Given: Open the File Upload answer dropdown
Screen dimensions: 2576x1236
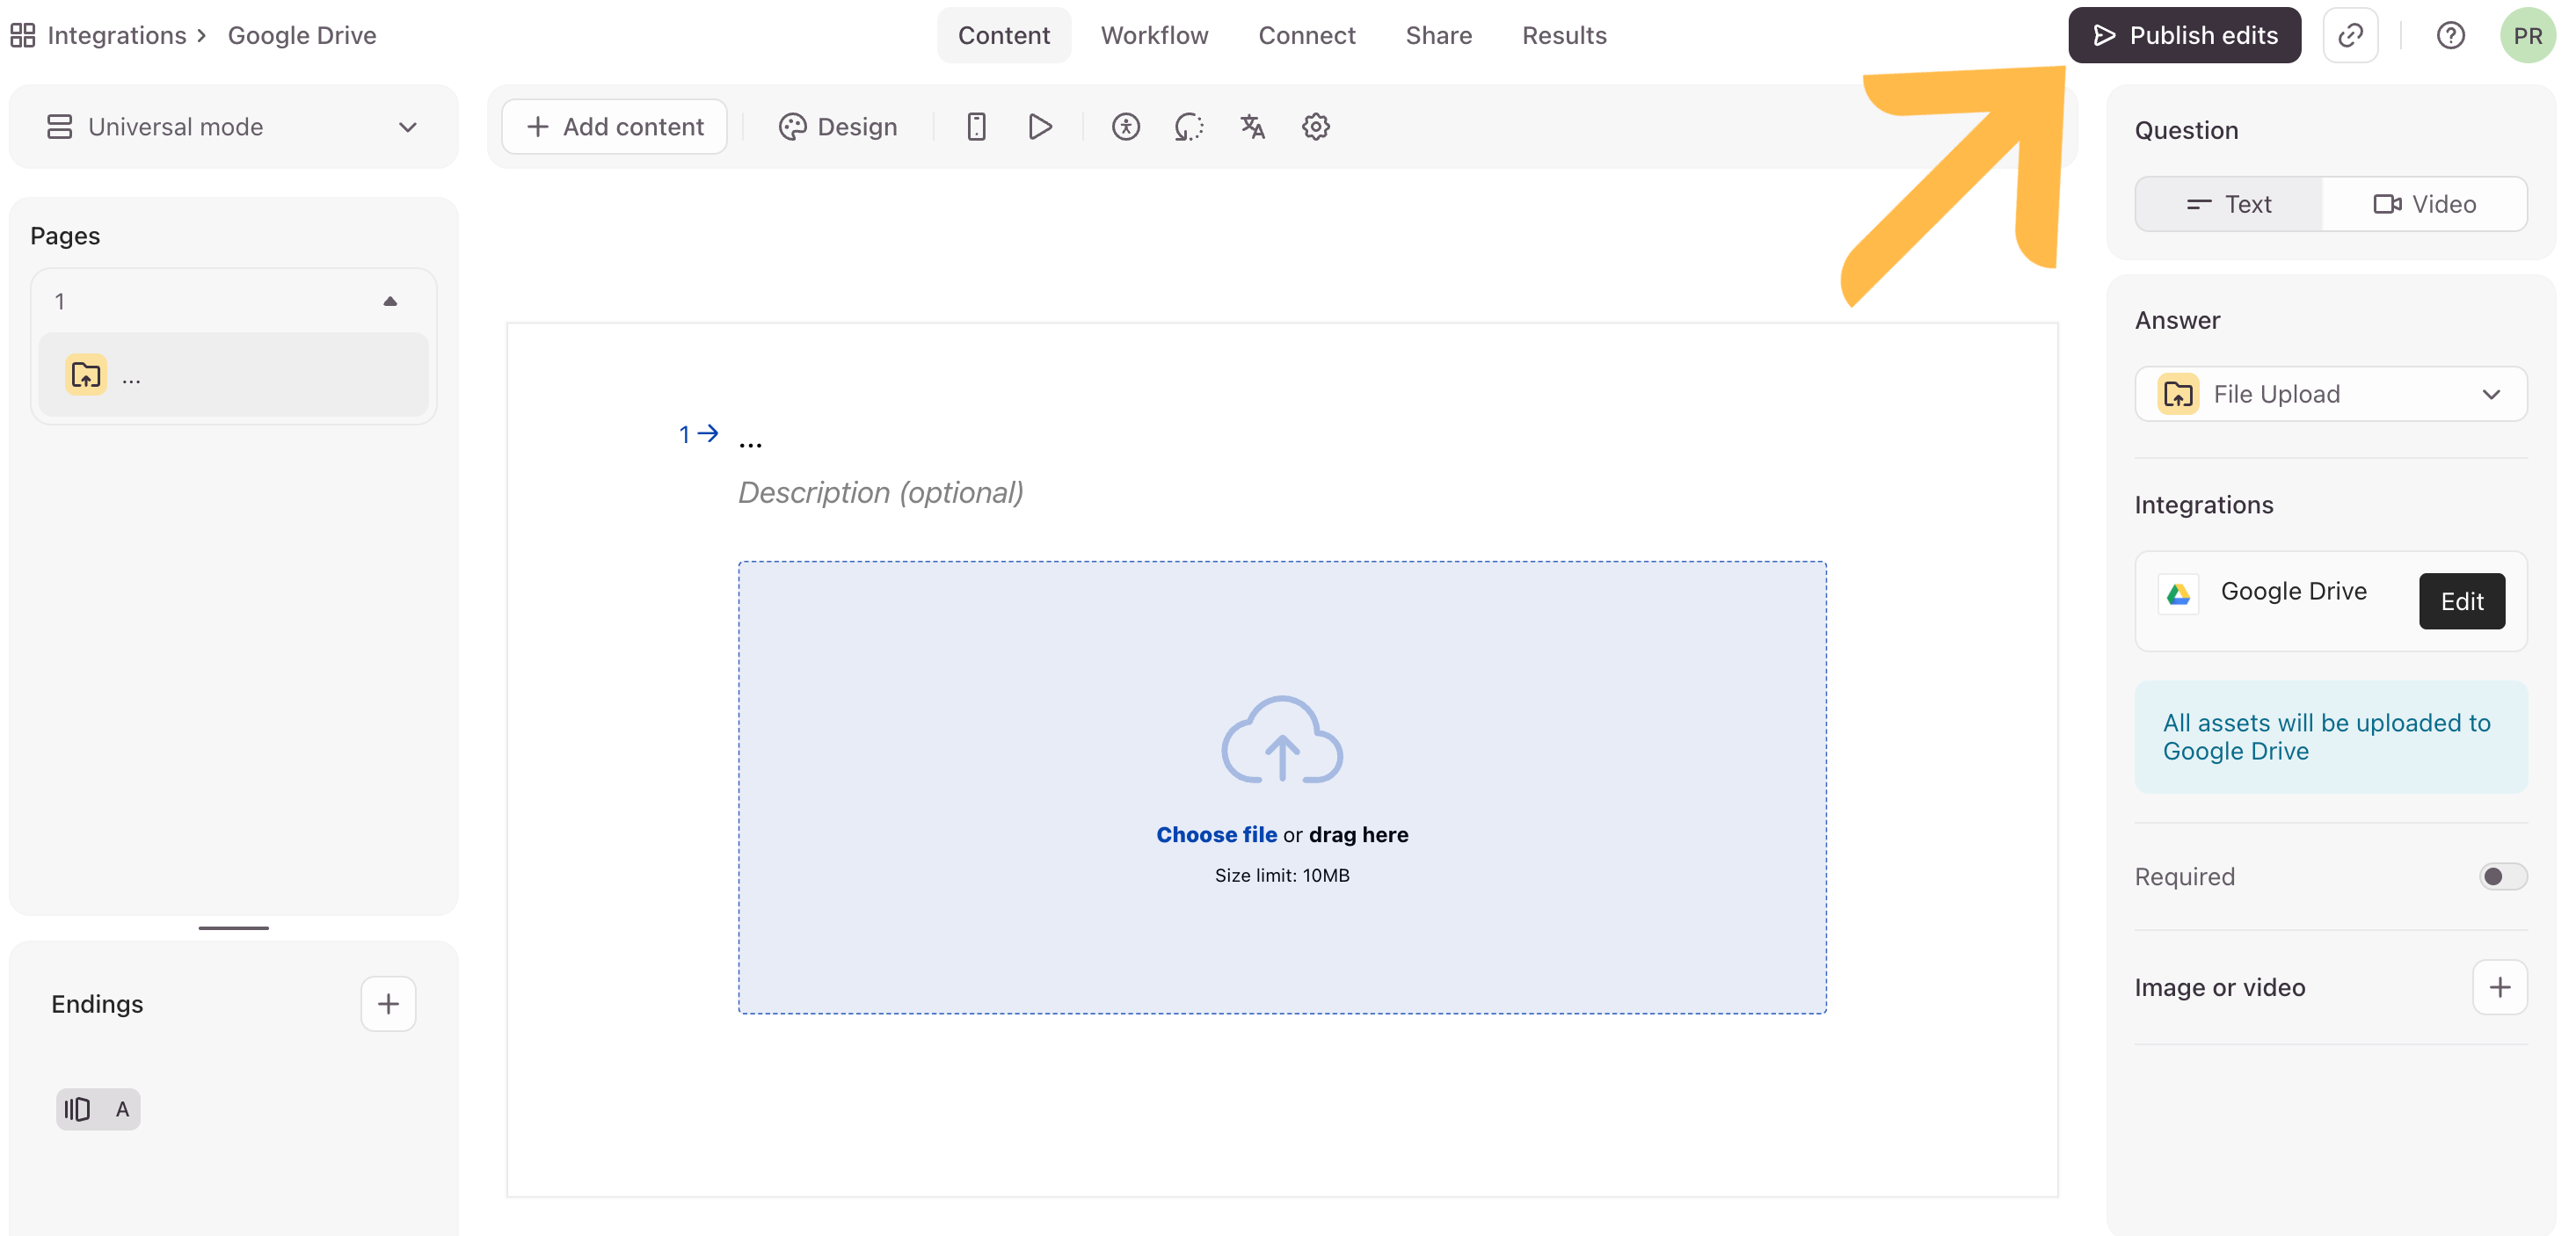Looking at the screenshot, I should click(x=2330, y=394).
